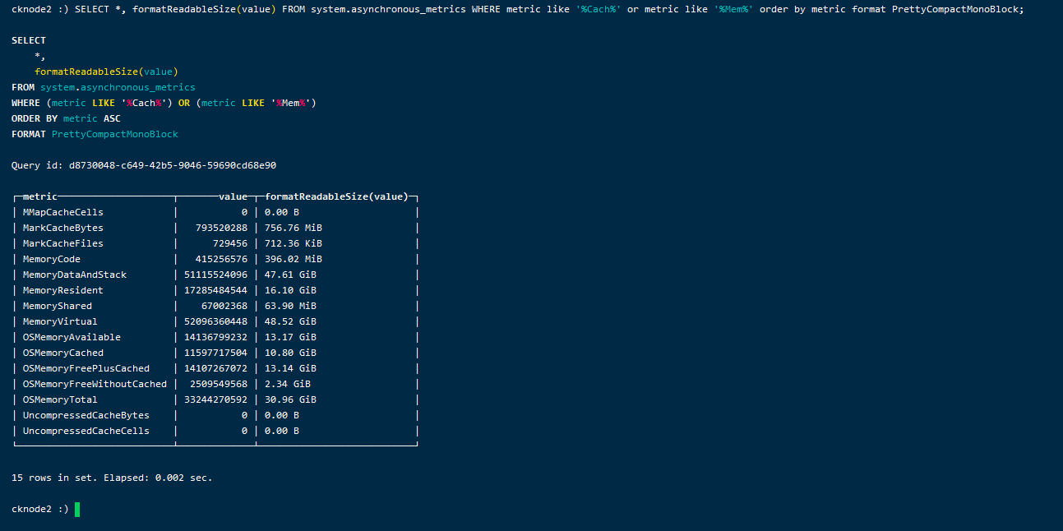Click the WHERE clause line in formatted query
The image size is (1063, 531).
(164, 103)
